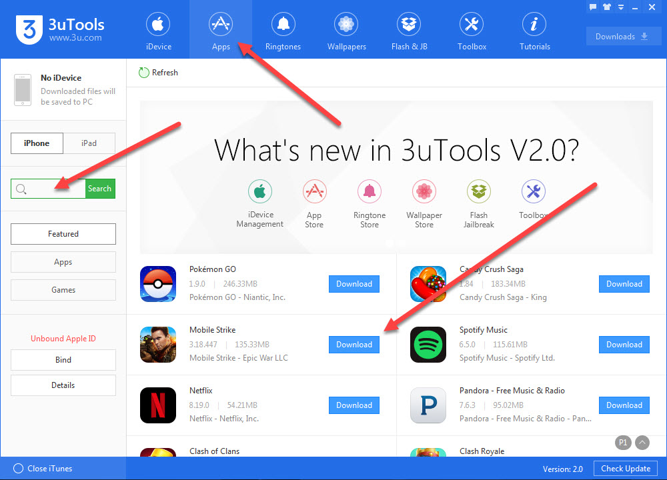
Task: Click the Ringtone Store banner icon
Action: pos(370,191)
